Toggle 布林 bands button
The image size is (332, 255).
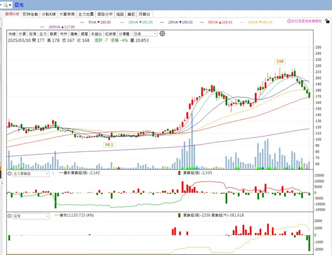pyautogui.click(x=64, y=34)
